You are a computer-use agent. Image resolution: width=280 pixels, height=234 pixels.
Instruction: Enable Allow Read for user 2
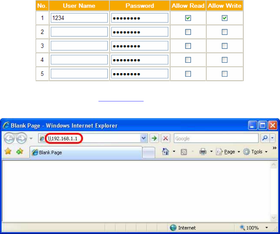(x=188, y=32)
